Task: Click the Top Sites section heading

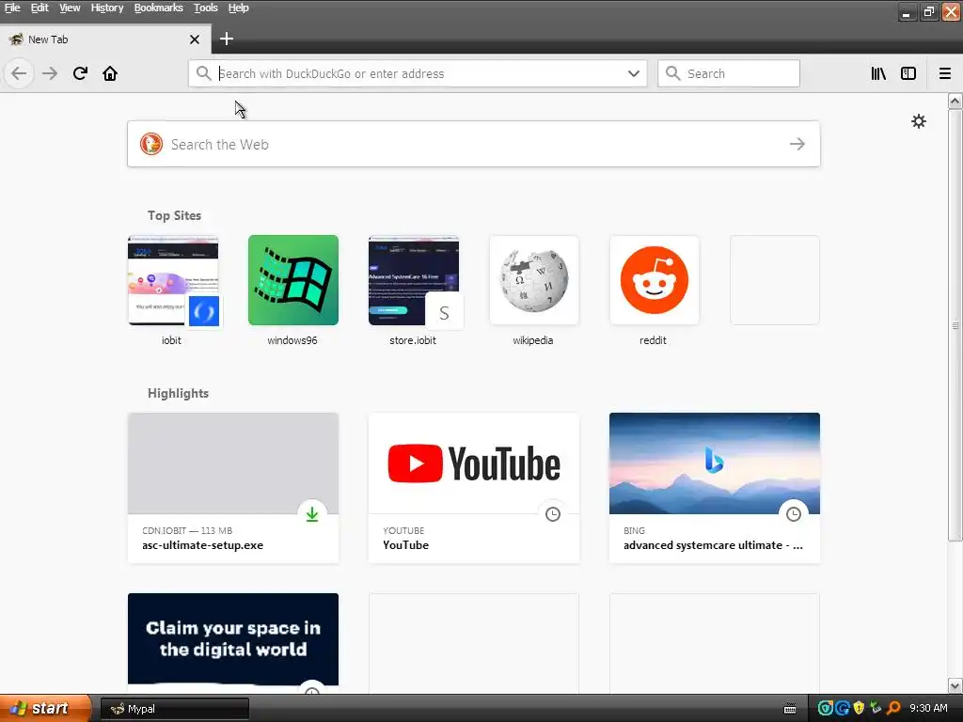Action: (174, 215)
